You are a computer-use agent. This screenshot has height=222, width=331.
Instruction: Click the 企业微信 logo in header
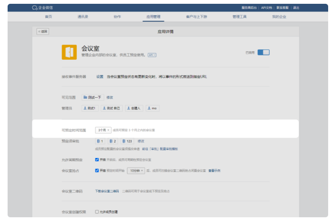(42, 8)
